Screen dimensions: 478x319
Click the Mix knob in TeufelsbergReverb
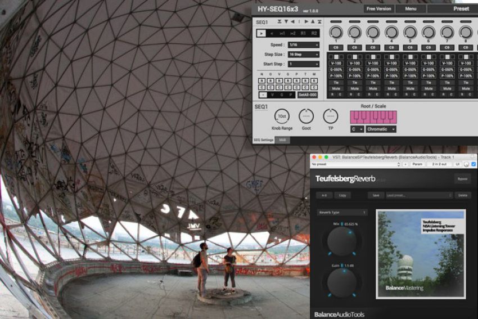tap(342, 241)
